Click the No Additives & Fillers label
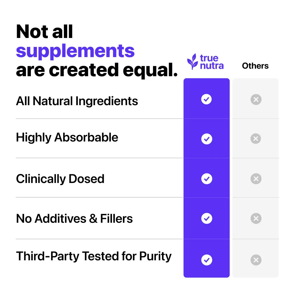Viewport: 295px width, 295px height. pyautogui.click(x=74, y=219)
